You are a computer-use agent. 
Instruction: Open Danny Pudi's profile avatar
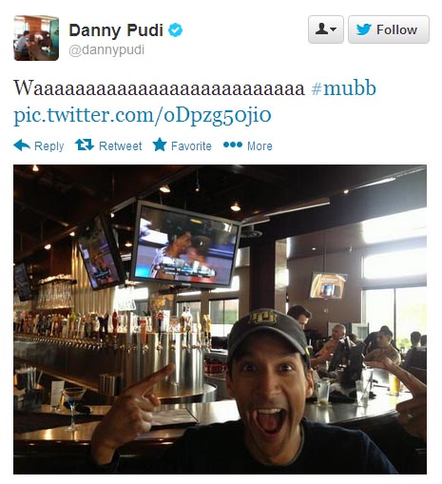(36, 38)
